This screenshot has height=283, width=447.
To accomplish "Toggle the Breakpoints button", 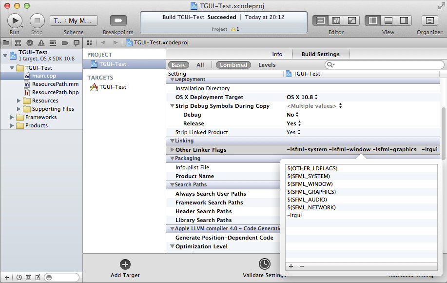I will 118,20.
